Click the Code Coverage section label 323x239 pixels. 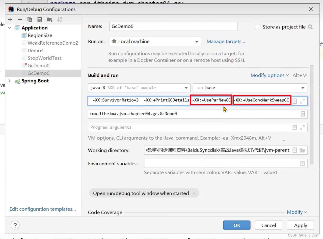[x=105, y=213]
